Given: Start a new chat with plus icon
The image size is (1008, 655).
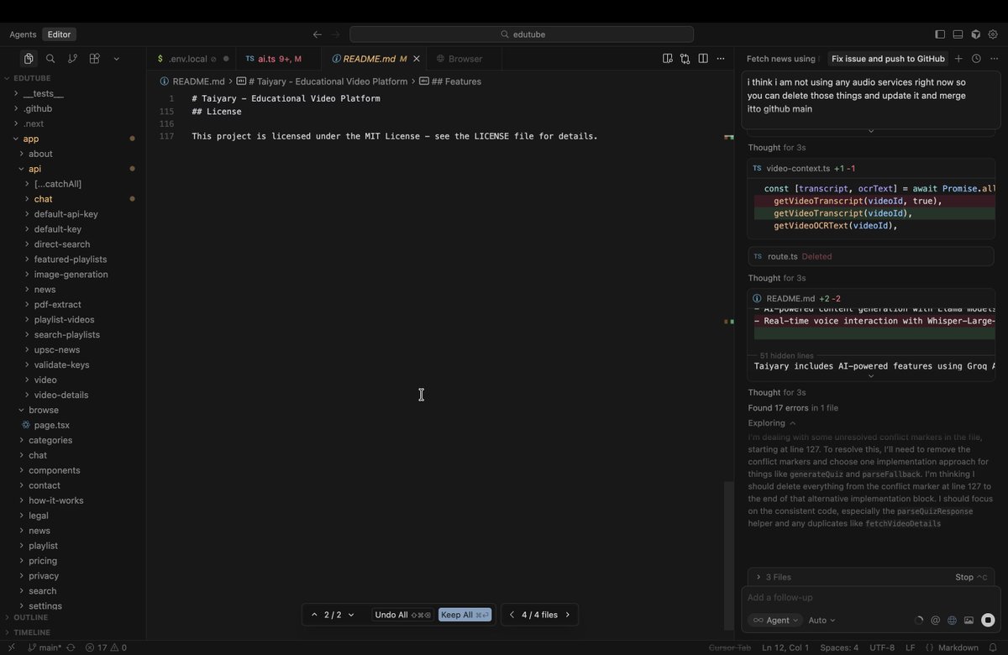Looking at the screenshot, I should click(x=958, y=59).
